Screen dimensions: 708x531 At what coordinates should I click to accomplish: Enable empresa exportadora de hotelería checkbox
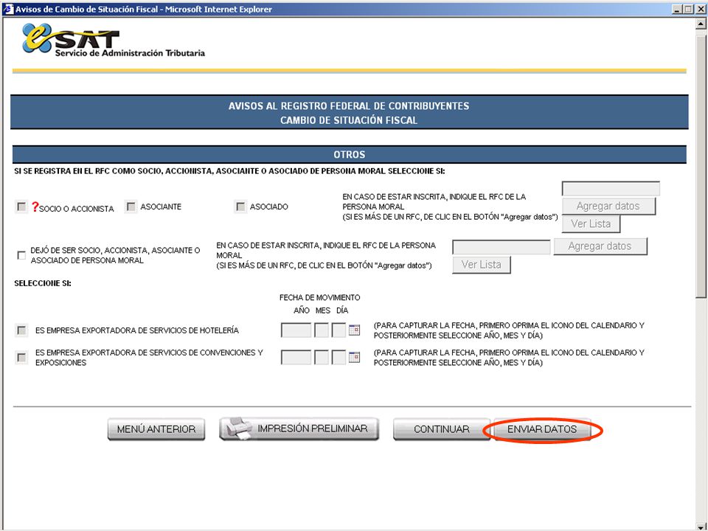click(x=21, y=330)
